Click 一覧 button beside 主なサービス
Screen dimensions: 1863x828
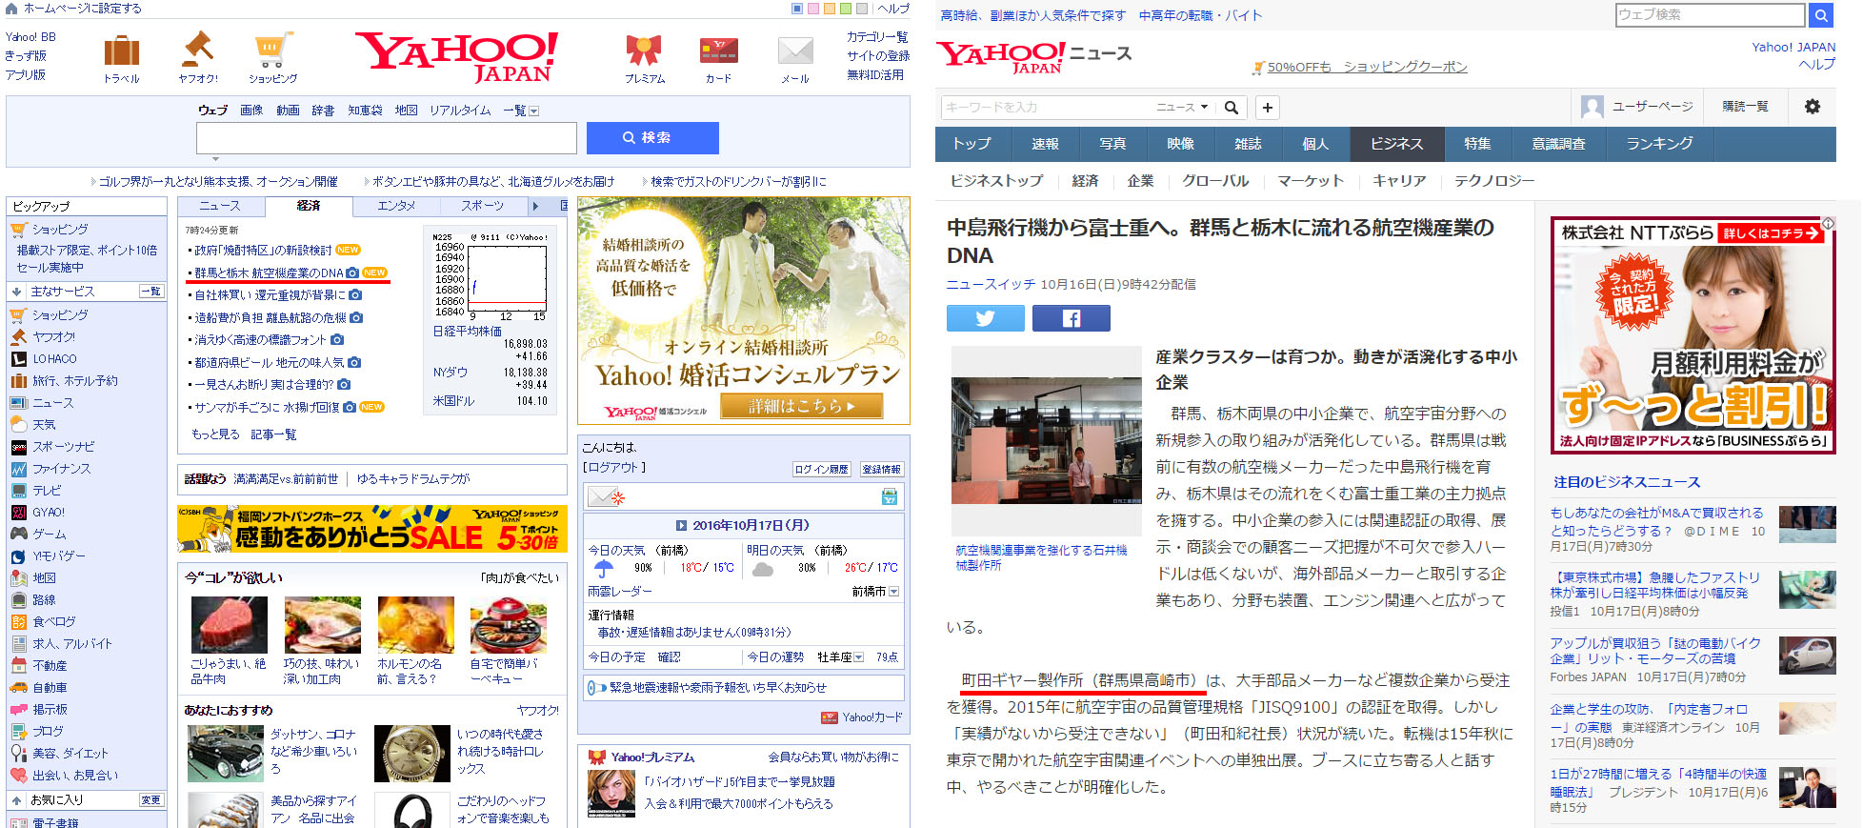tap(151, 292)
